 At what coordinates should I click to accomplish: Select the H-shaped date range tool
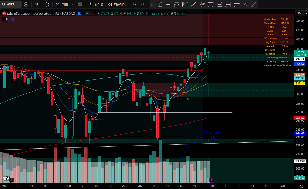228,4
